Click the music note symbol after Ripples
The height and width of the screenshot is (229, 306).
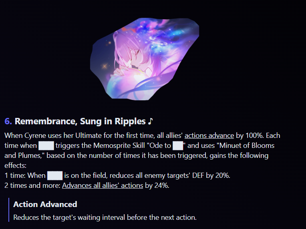[x=150, y=121]
